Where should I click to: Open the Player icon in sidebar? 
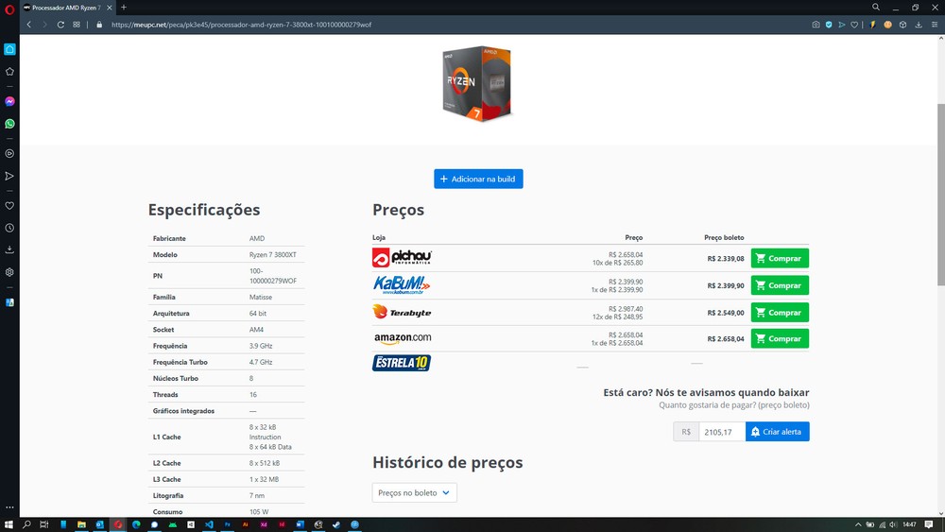[x=9, y=154]
